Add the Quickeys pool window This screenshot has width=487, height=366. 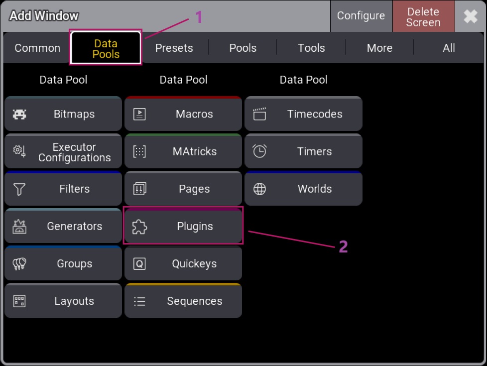(x=183, y=263)
